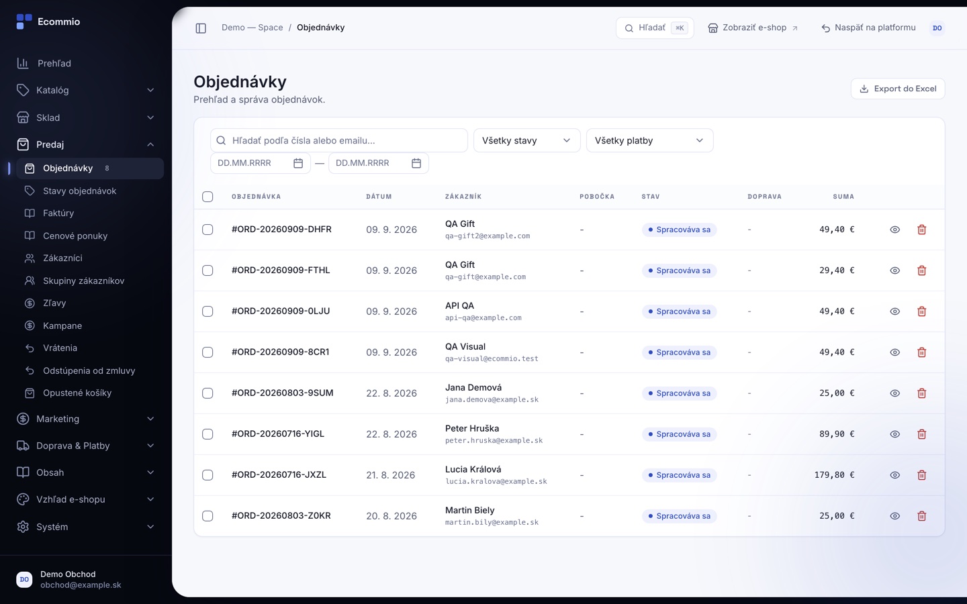Viewport: 967px width, 604px height.
Task: Tick the checkbox for order #ORD-20260716-YIGL
Action: 208,434
